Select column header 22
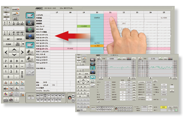Image resolution: width=185 pixels, height=129 pixels. coord(124,12)
